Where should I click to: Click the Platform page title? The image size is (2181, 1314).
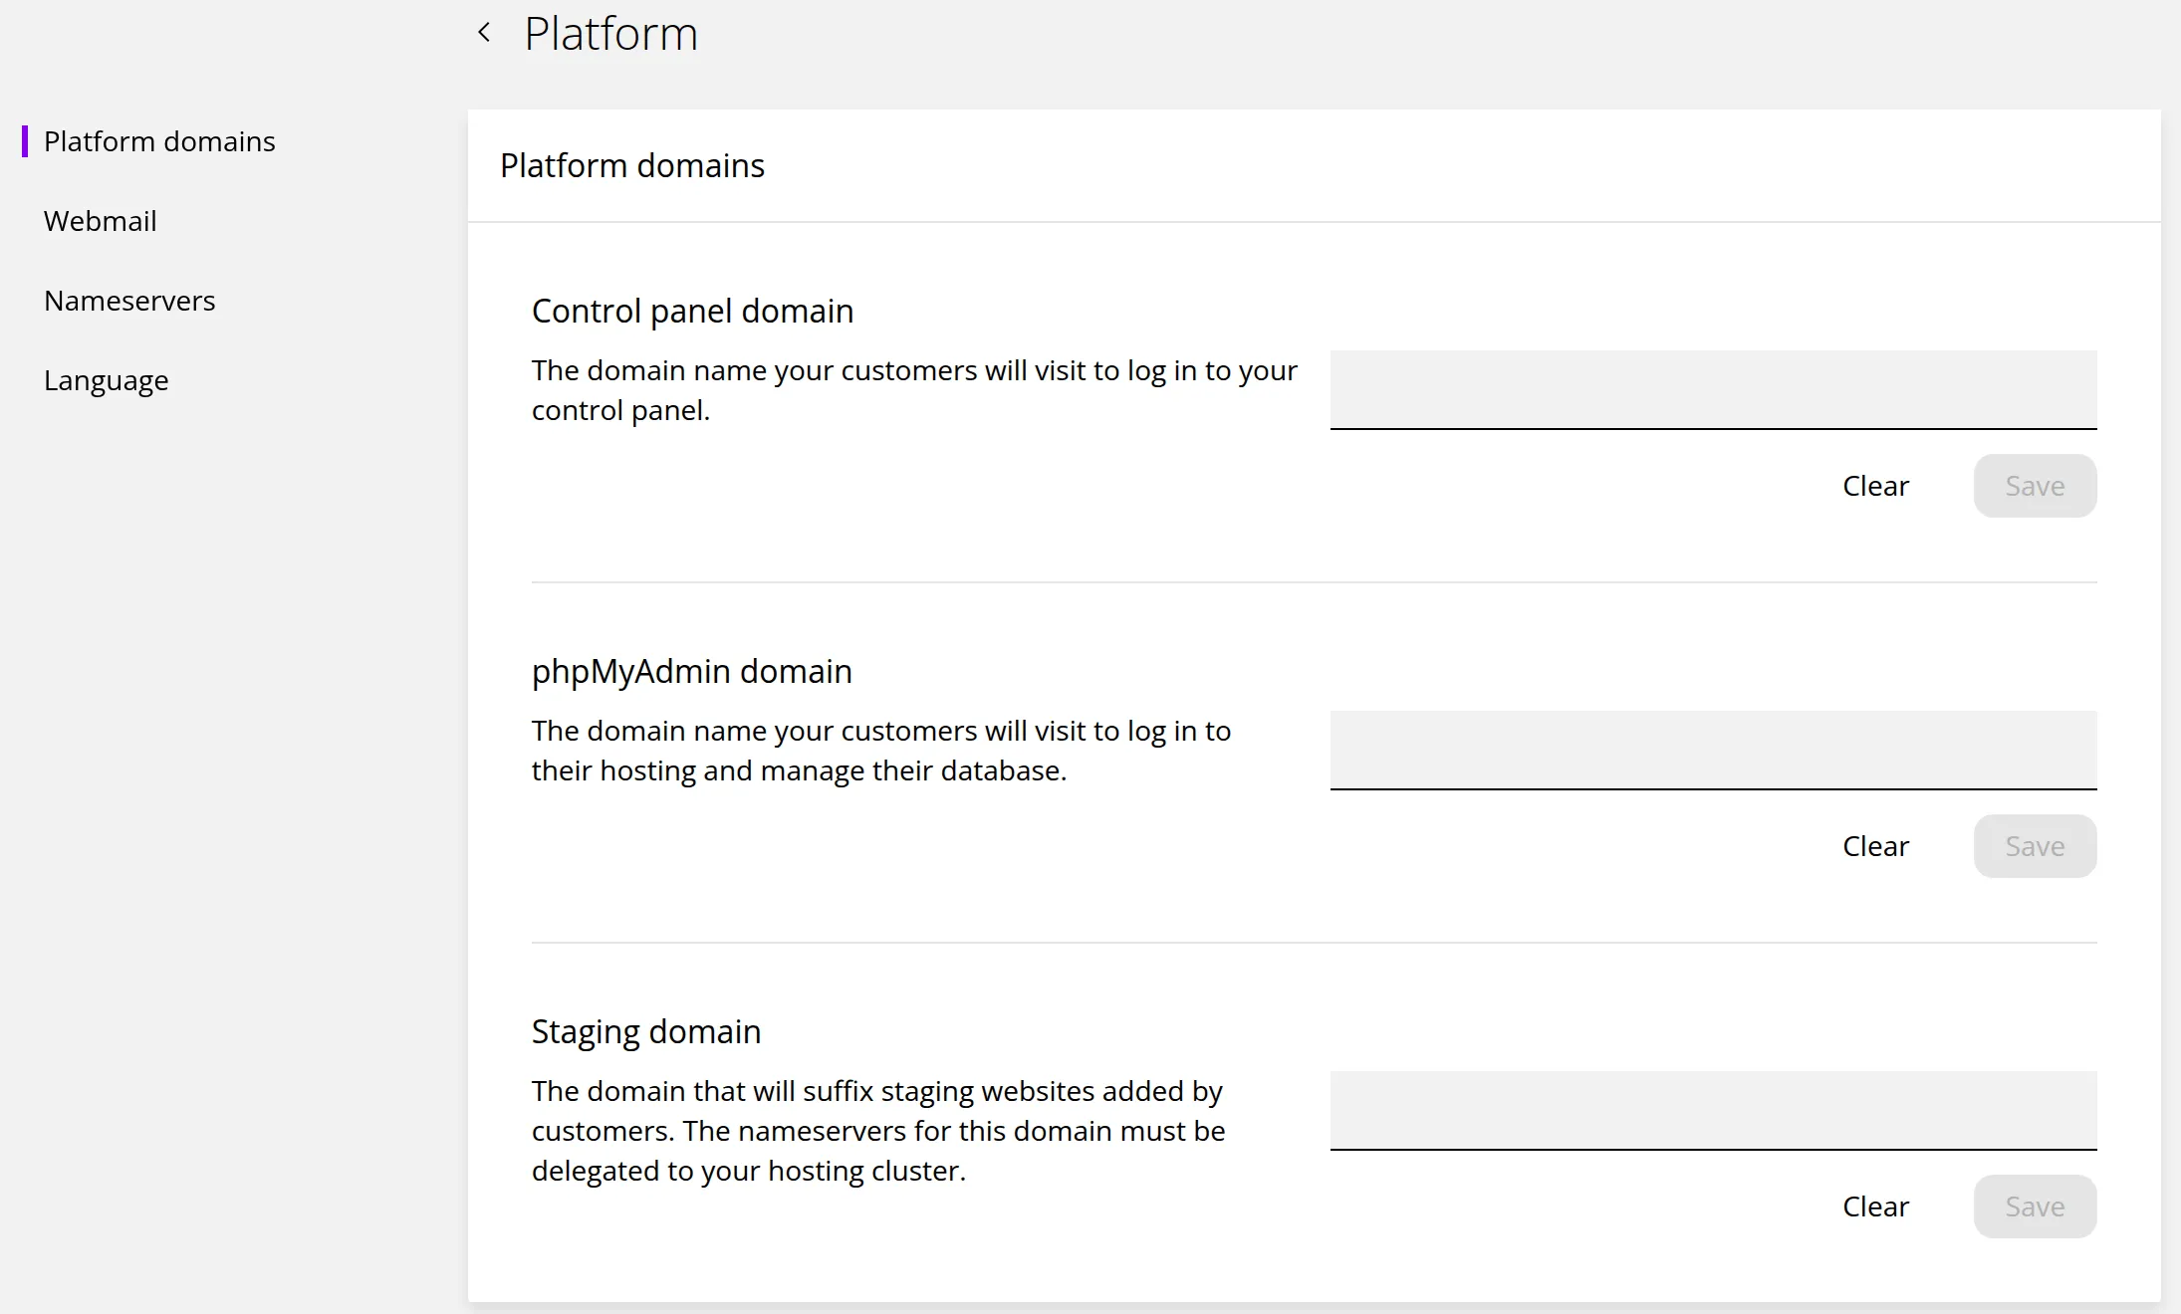point(610,34)
